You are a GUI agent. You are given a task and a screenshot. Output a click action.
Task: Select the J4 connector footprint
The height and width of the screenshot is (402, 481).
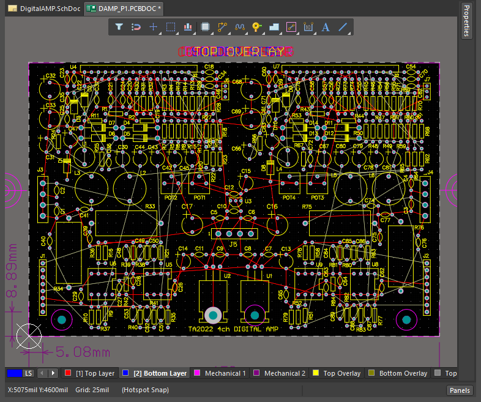[x=425, y=199]
